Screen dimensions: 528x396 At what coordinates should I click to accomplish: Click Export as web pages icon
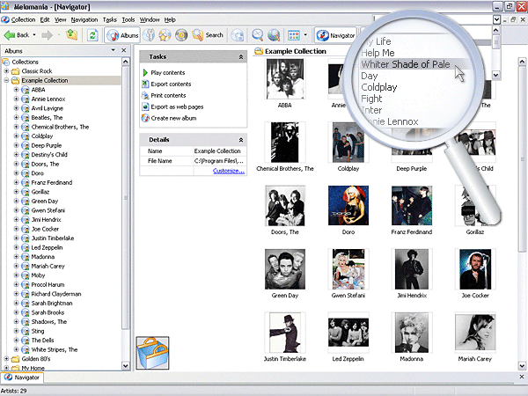[x=145, y=106]
